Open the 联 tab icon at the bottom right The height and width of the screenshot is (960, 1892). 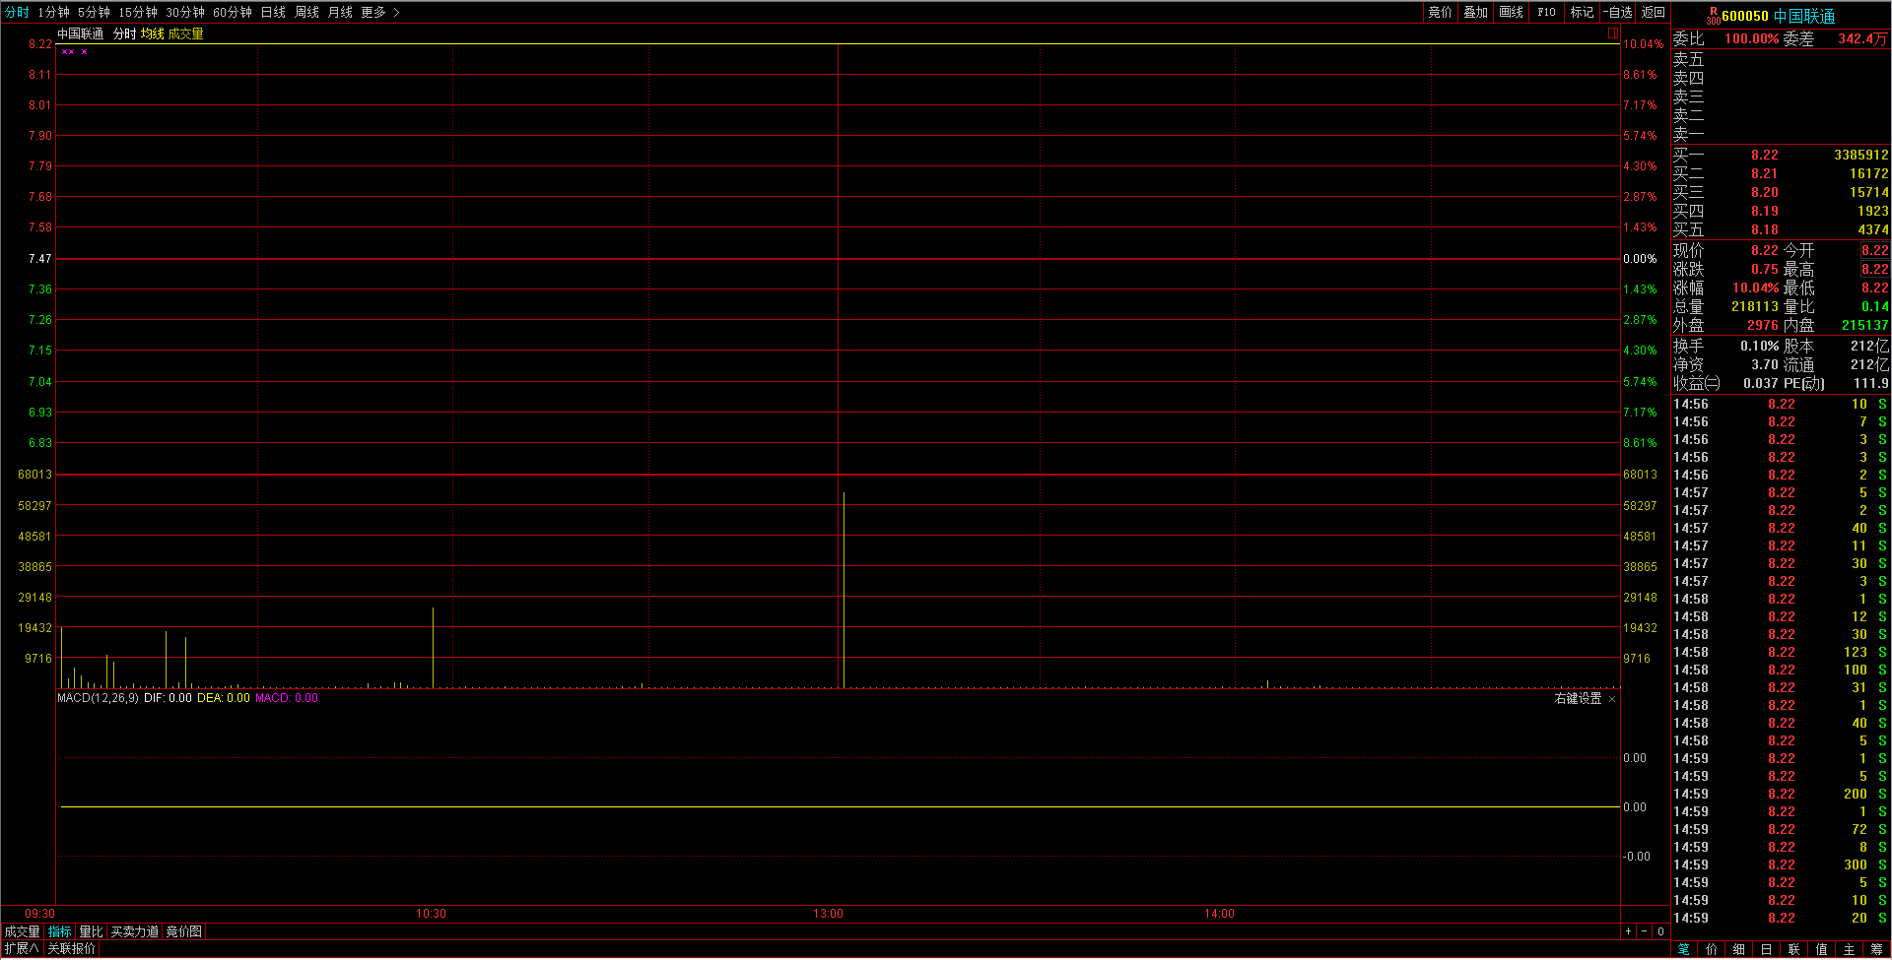(x=1793, y=949)
